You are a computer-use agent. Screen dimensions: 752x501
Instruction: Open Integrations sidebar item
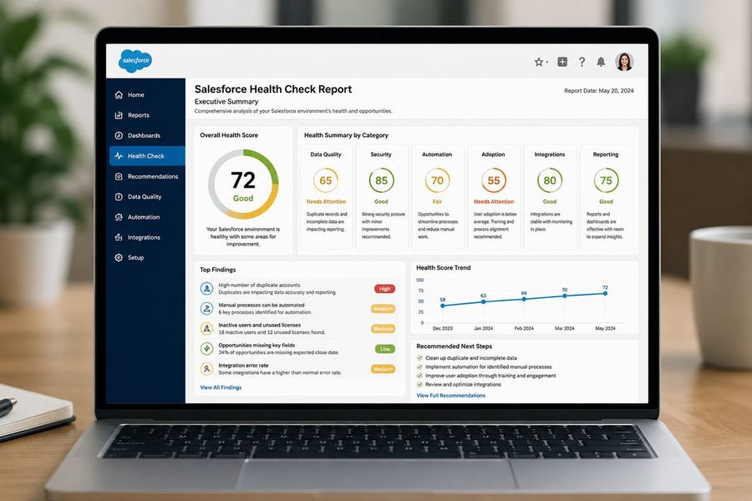pos(145,237)
